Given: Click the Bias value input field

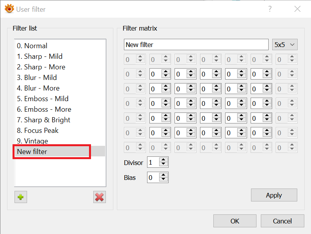Looking at the screenshot, I should [x=153, y=178].
